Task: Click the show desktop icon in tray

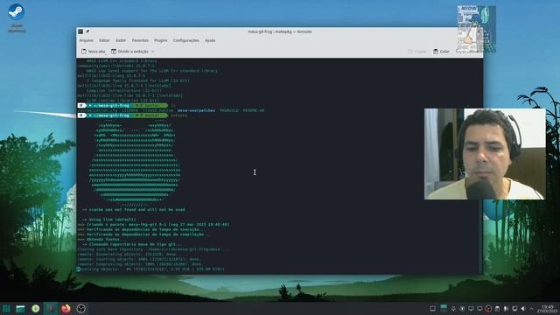Action: click(432, 309)
